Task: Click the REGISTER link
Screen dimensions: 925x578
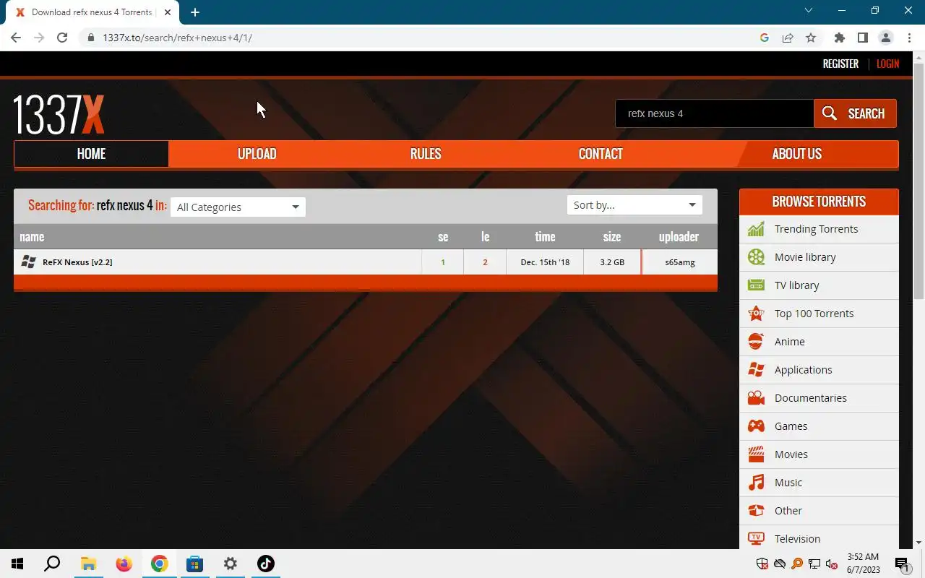Action: pos(840,64)
